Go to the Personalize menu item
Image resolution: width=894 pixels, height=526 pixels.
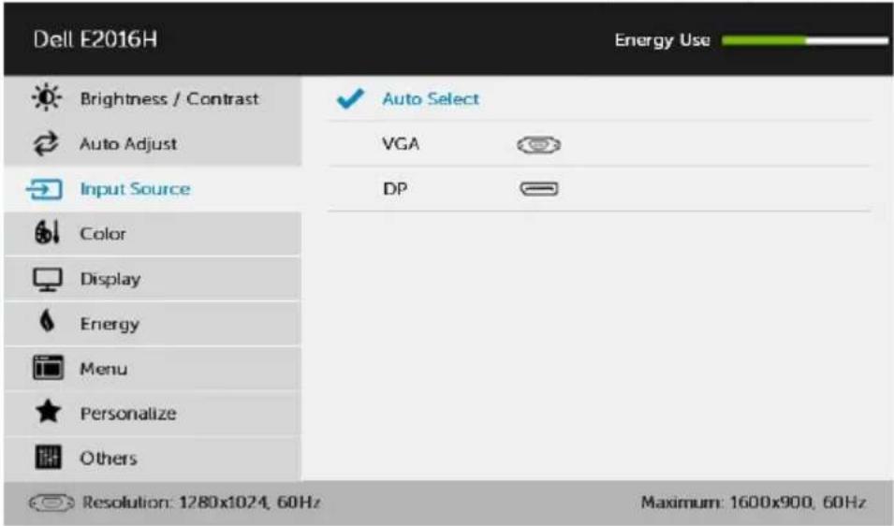[x=153, y=413]
